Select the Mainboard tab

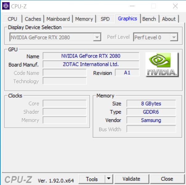click(58, 19)
